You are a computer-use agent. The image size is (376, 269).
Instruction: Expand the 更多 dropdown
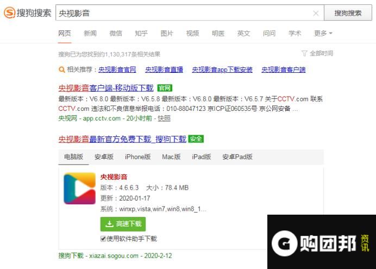tap(323, 33)
